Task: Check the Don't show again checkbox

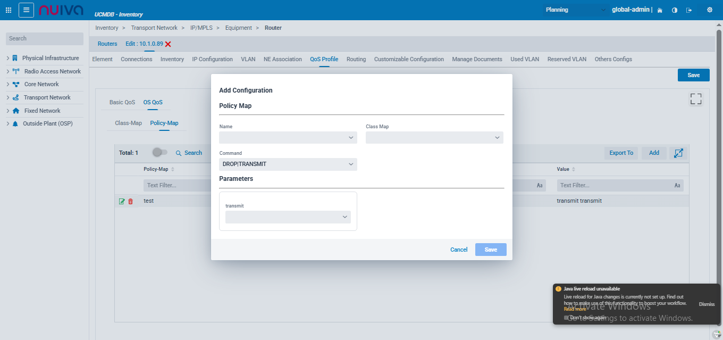Action: click(x=567, y=318)
